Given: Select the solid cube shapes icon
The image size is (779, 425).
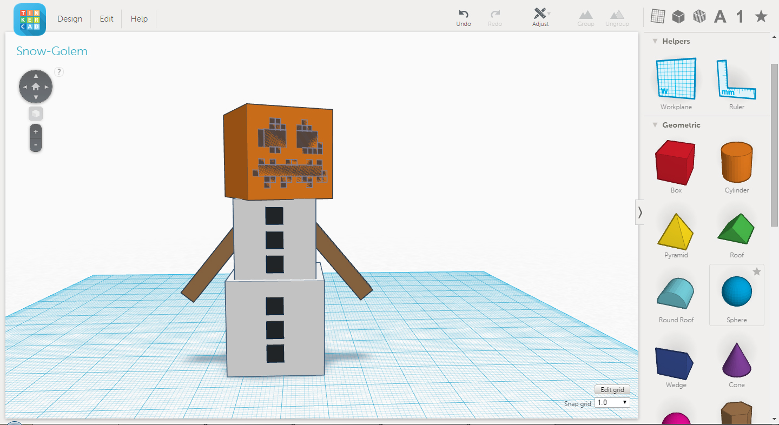Looking at the screenshot, I should click(678, 17).
